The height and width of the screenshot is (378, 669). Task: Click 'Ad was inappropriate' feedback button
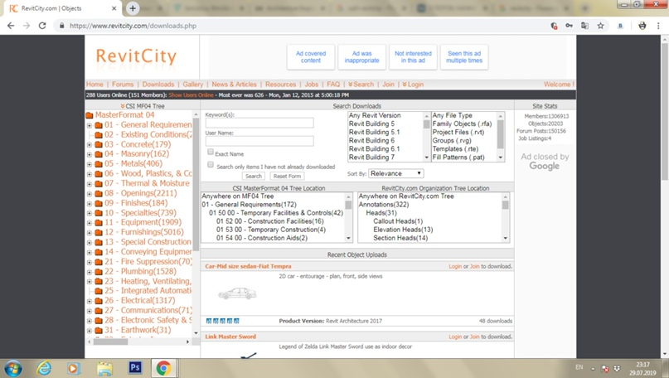[361, 57]
